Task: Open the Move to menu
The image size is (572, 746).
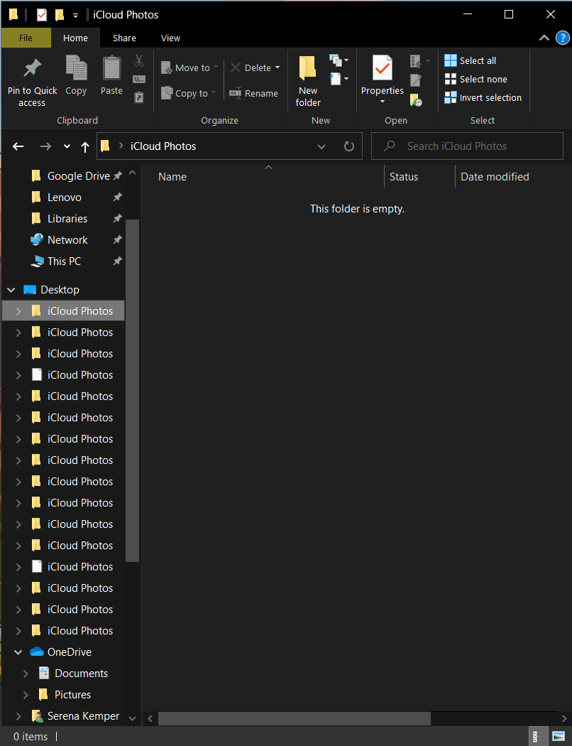Action: coord(189,67)
